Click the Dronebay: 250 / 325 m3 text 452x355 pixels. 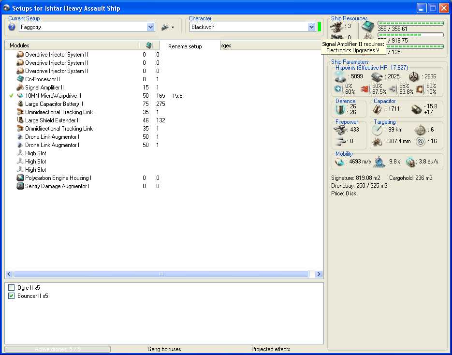[x=359, y=186]
